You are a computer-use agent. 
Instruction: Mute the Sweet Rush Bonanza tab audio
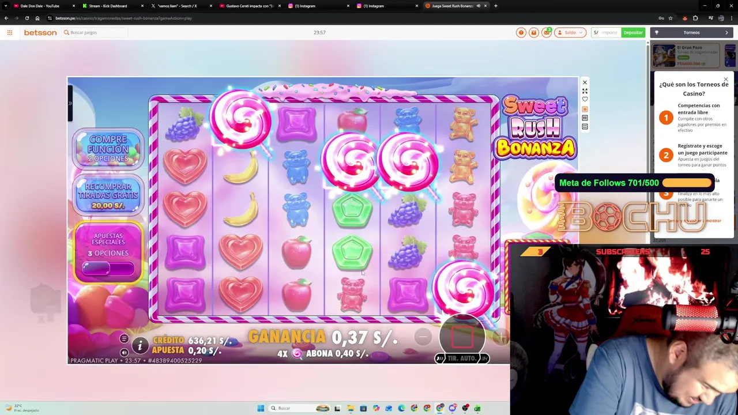click(478, 6)
